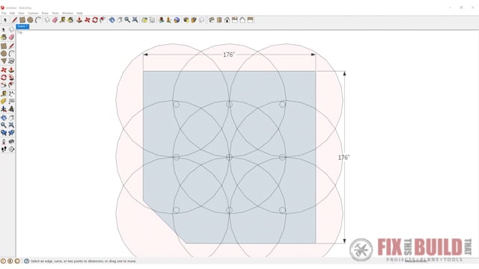Pick the Offset tool in top toolbar
The height and width of the screenshot is (269, 479).
point(103,20)
